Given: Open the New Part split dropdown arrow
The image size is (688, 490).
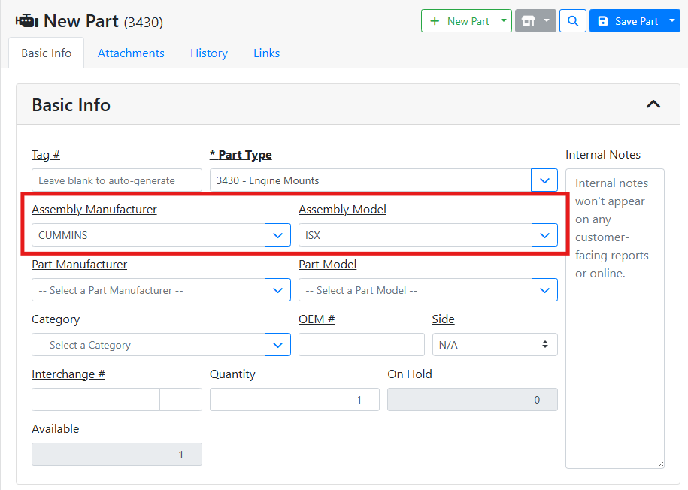Looking at the screenshot, I should (x=504, y=21).
